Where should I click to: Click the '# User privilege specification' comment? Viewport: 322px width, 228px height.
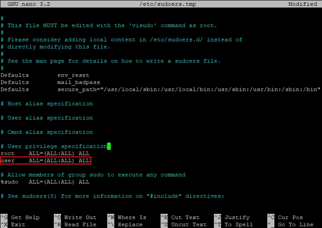(x=54, y=146)
